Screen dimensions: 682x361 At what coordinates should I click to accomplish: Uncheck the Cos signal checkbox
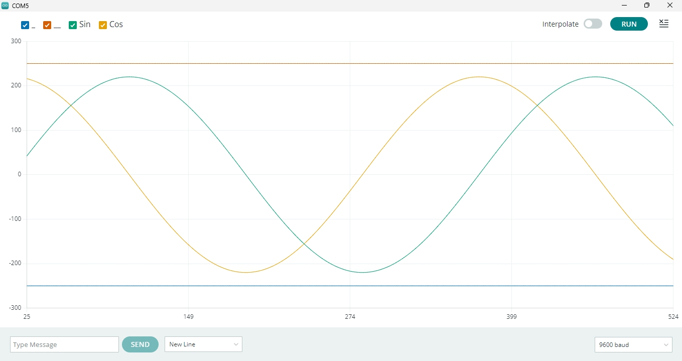click(x=103, y=24)
